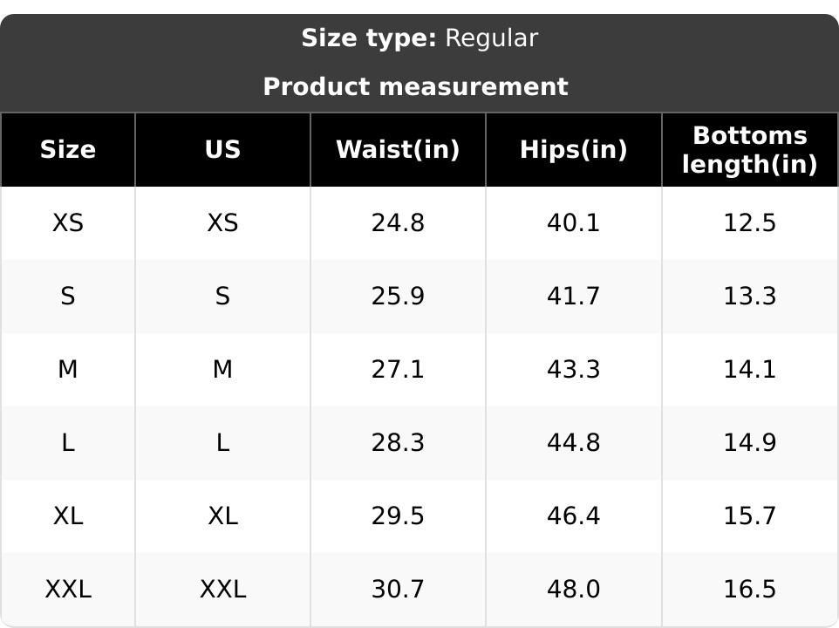Select the Waist(in) column header
839x628 pixels.
(398, 150)
